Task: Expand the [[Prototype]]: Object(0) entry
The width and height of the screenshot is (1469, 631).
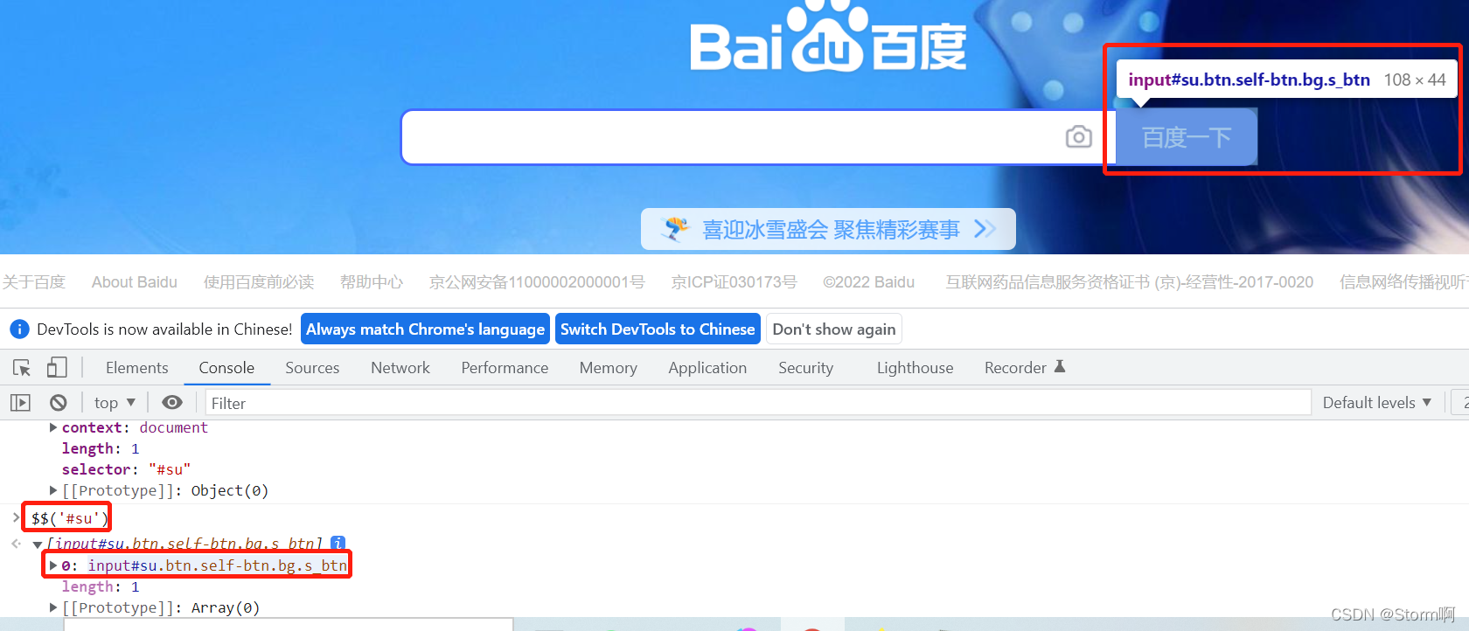Action: pyautogui.click(x=53, y=490)
